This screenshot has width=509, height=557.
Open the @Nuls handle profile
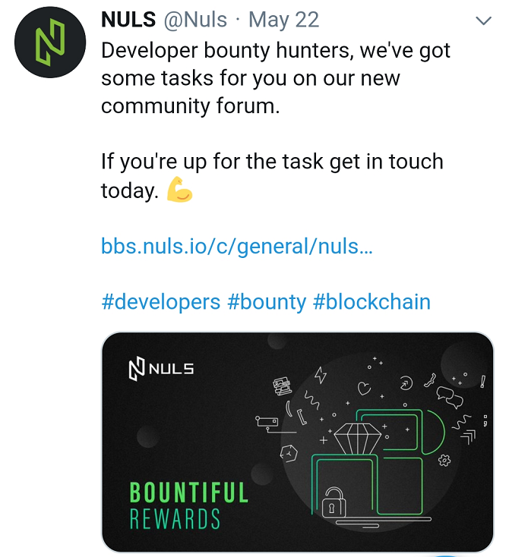[x=195, y=19]
